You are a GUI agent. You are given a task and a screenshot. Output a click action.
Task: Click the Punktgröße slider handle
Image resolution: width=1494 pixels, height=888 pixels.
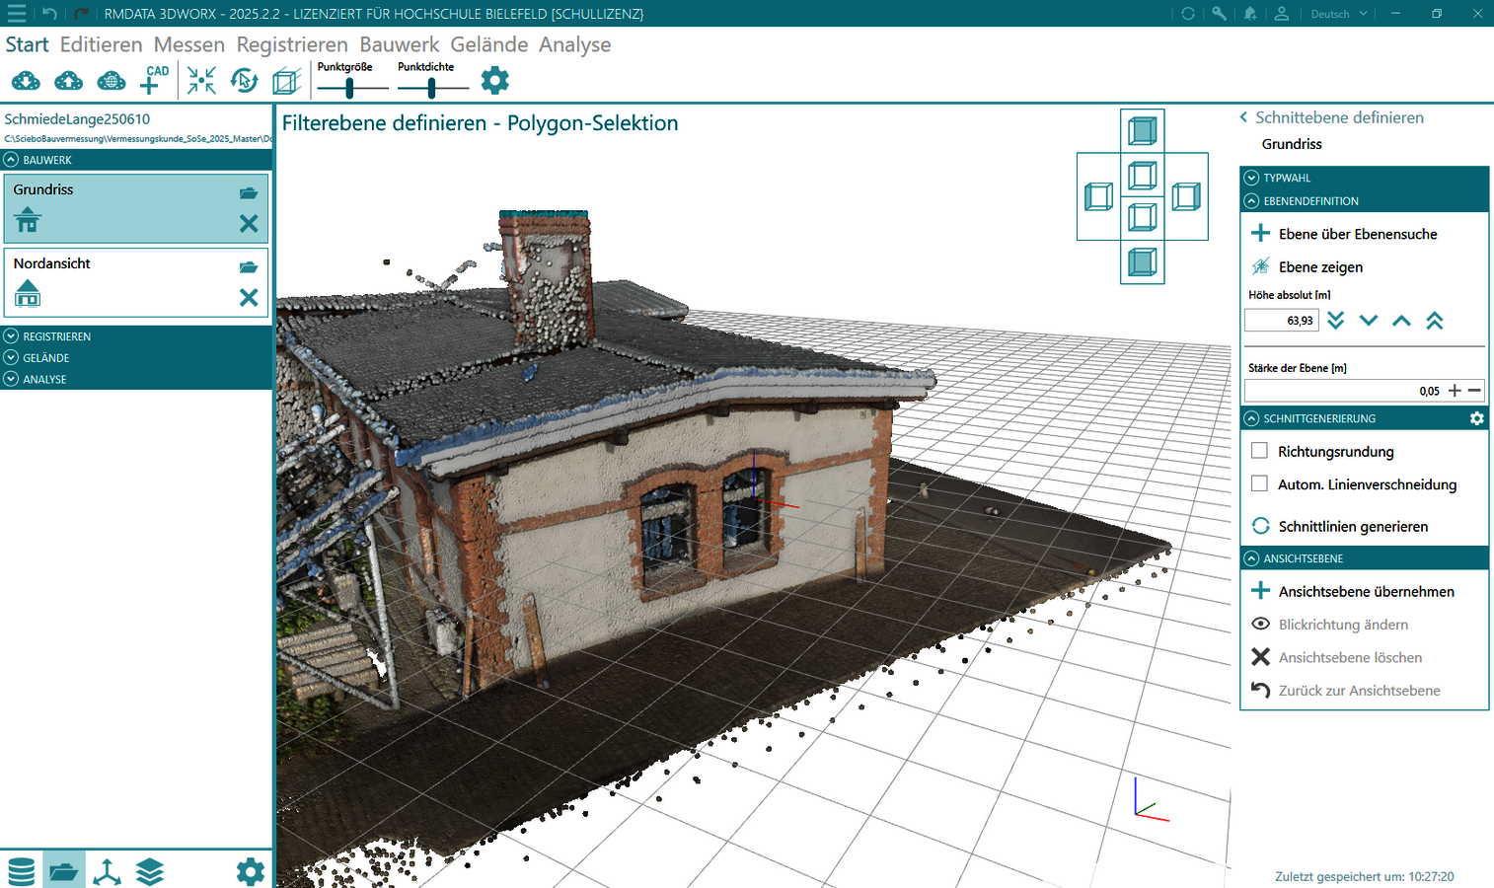click(349, 88)
